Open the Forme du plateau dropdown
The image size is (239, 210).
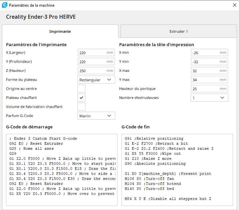(96, 80)
